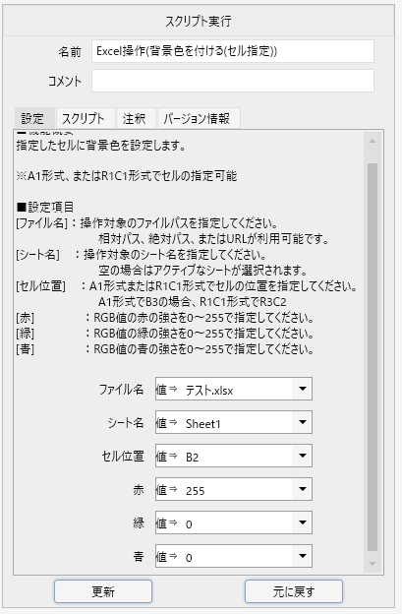Click the 元に戻す button
Image resolution: width=402 pixels, height=614 pixels.
(294, 591)
